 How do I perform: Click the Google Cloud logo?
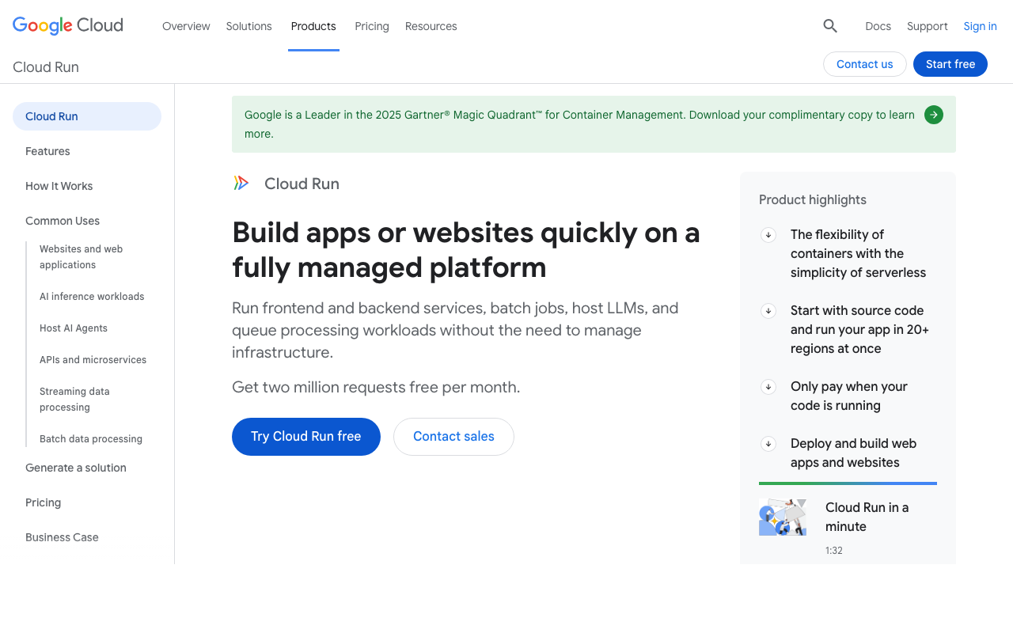click(x=68, y=25)
